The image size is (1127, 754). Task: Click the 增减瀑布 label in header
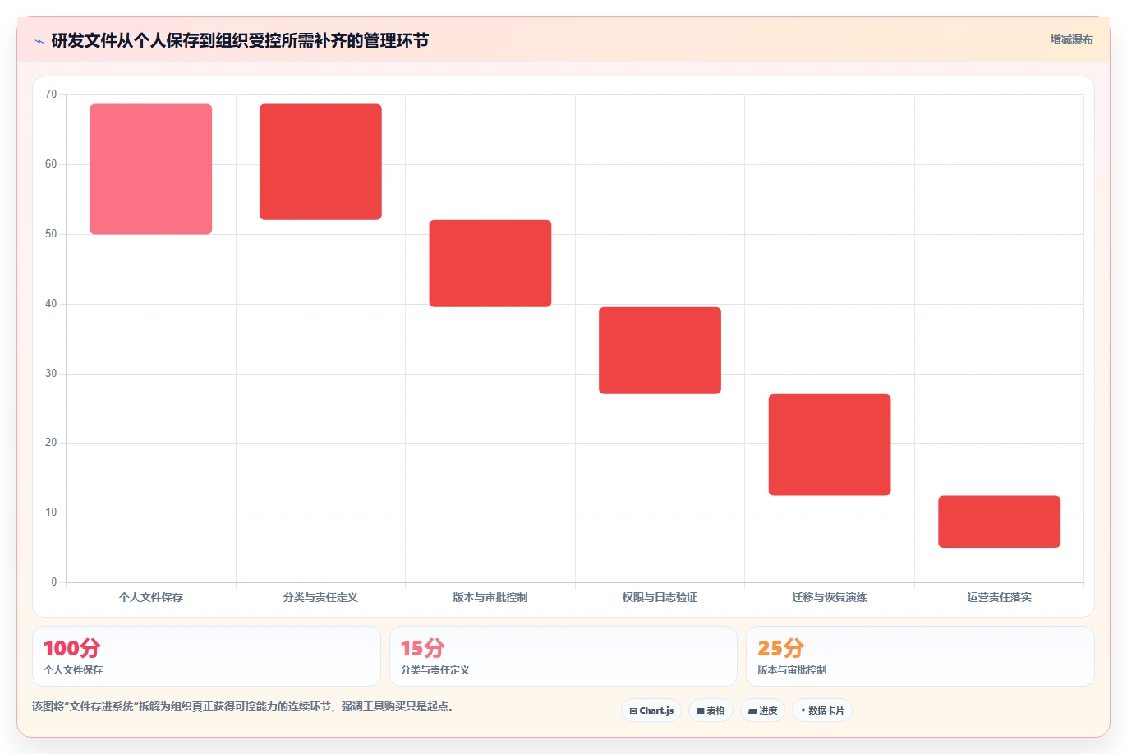click(x=1071, y=39)
